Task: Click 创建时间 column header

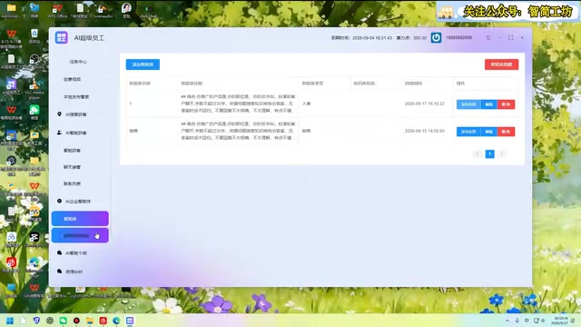Action: (414, 84)
